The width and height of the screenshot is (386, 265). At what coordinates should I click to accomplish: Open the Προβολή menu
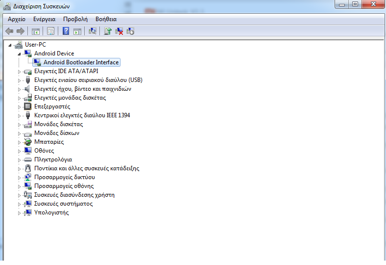pos(75,19)
